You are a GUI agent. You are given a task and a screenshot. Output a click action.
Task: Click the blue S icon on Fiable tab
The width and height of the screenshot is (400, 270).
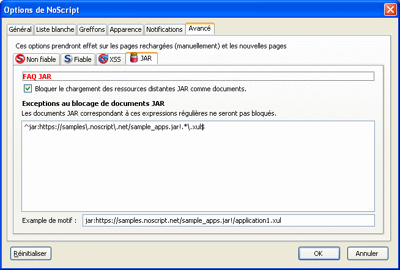67,59
